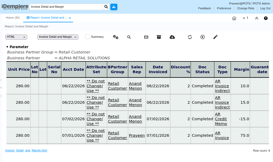Collapse header with double chevron icon
273x162 pixels.
pyautogui.click(x=257, y=18)
